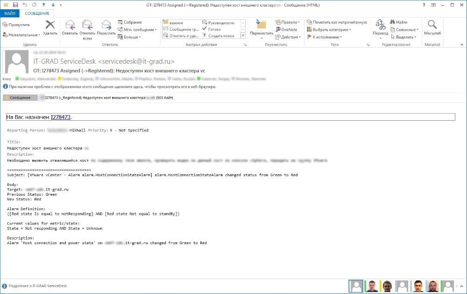This screenshot has height=294, width=467.
Task: Open the I278473 ticket link
Action: 61,117
